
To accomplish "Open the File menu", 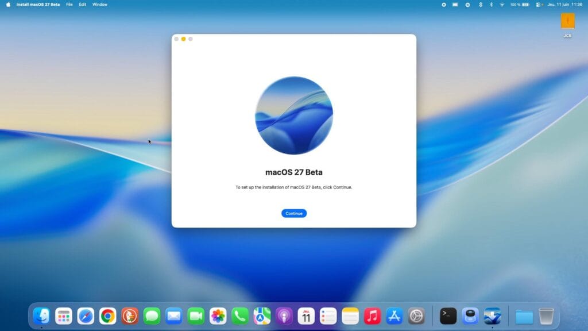I will [x=69, y=5].
